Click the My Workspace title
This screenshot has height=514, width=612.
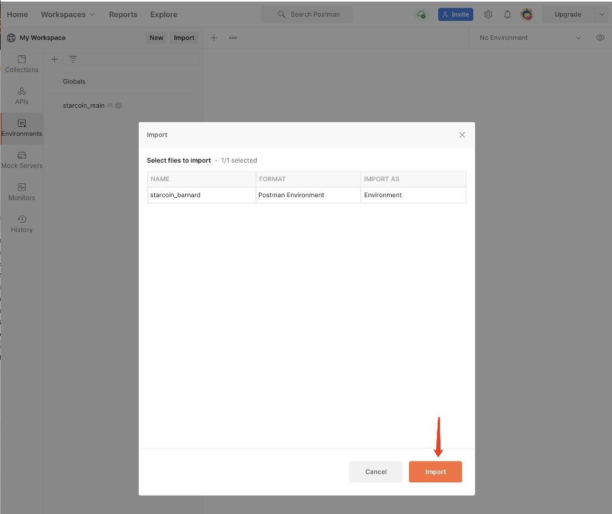[x=42, y=38]
